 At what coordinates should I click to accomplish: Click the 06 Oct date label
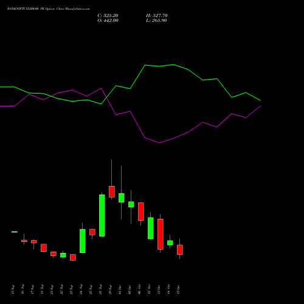pos(140,289)
